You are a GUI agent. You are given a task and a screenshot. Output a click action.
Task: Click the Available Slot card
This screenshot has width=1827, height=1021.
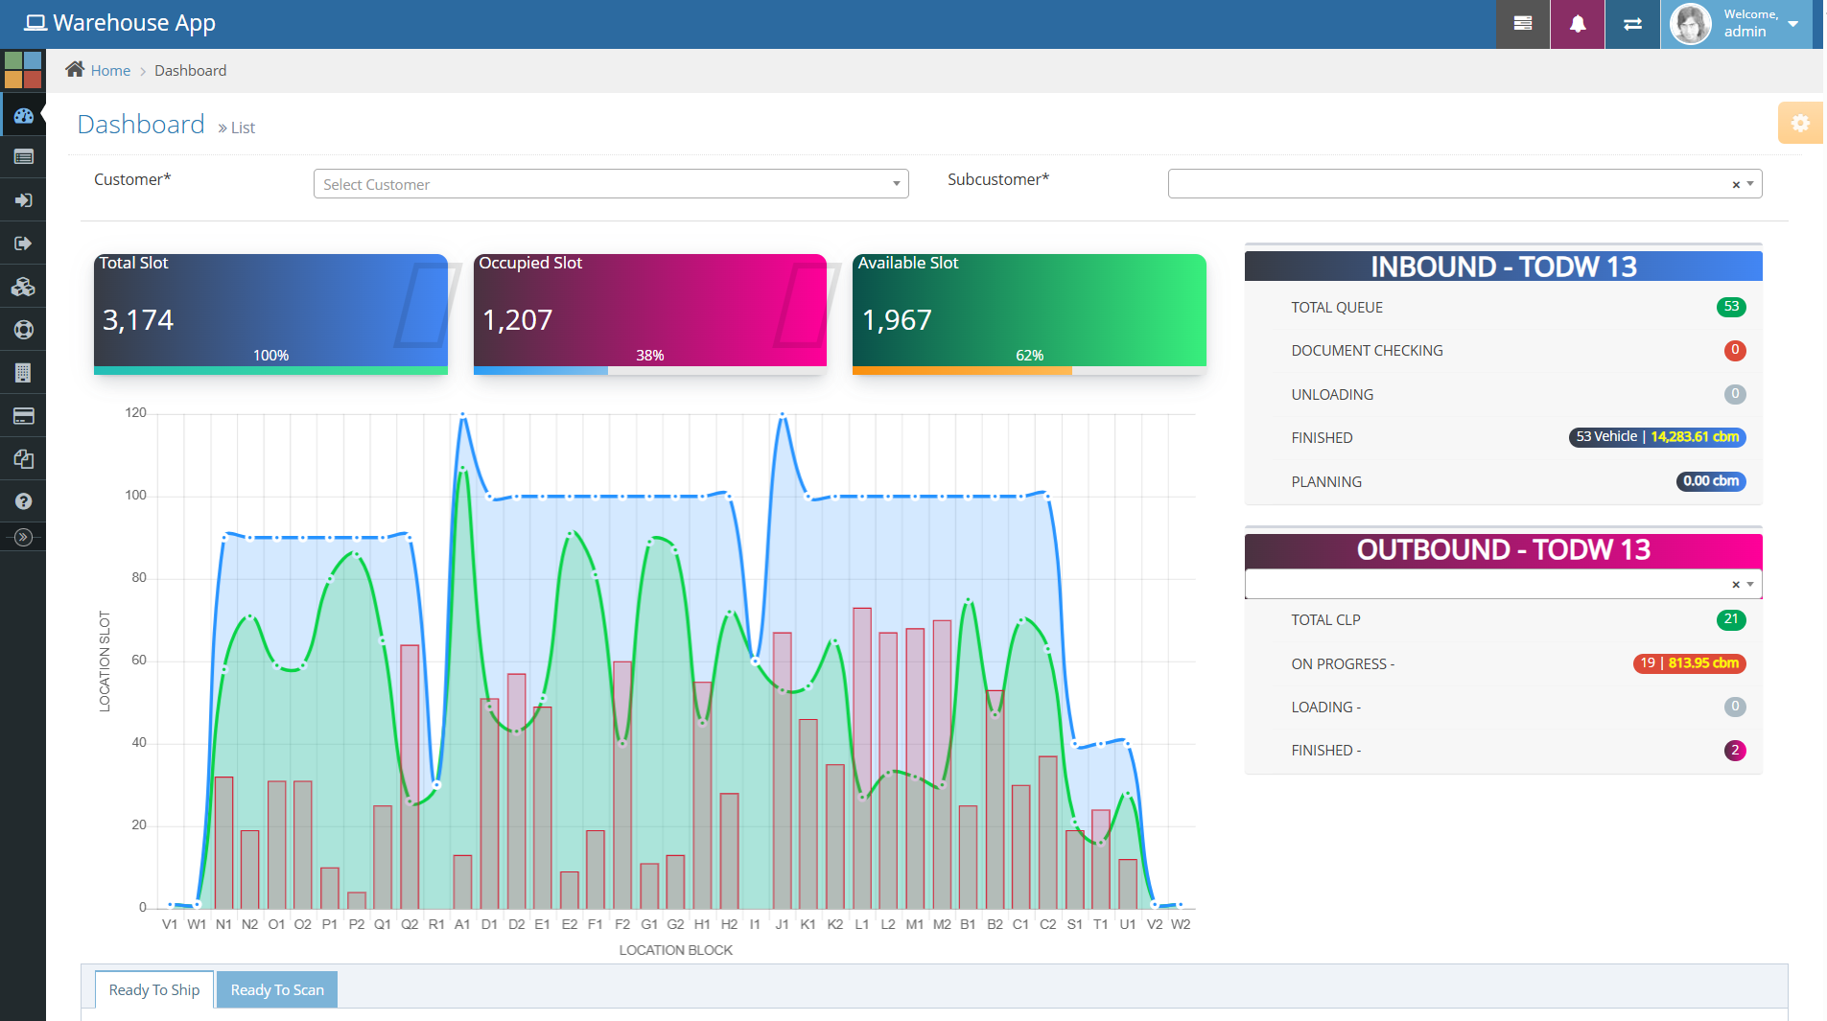click(1029, 313)
